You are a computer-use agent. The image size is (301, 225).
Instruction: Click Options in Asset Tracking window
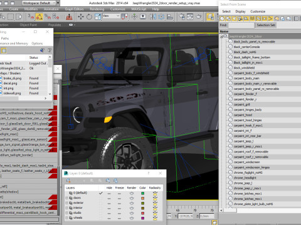pyautogui.click(x=37, y=44)
